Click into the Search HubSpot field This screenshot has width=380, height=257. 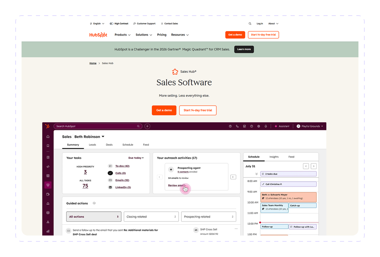(98, 126)
